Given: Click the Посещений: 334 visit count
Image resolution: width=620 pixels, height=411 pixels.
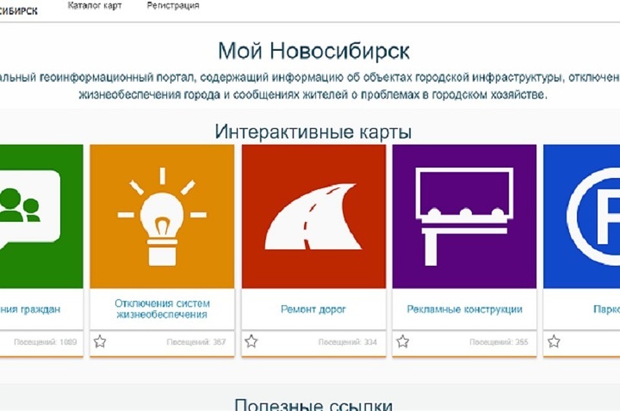Looking at the screenshot, I should 347,342.
